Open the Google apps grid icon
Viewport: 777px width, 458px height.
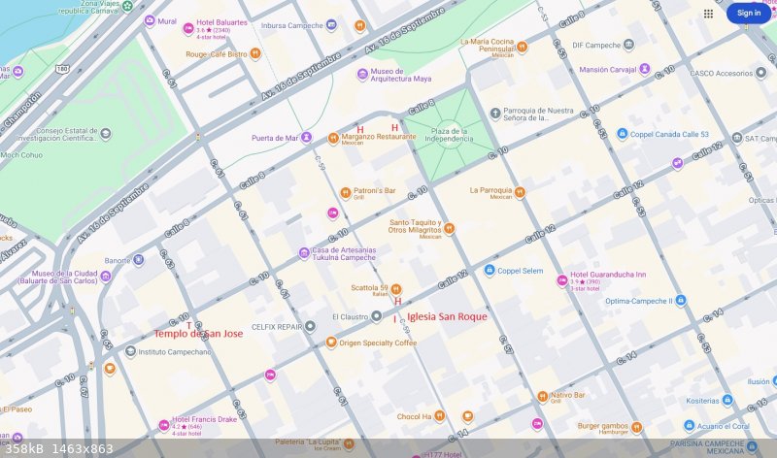[708, 14]
